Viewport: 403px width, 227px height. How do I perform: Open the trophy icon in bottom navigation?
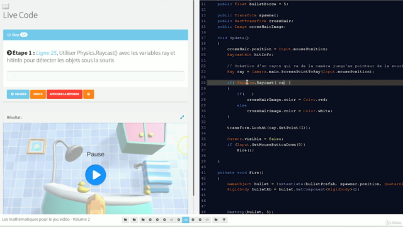pos(224,220)
